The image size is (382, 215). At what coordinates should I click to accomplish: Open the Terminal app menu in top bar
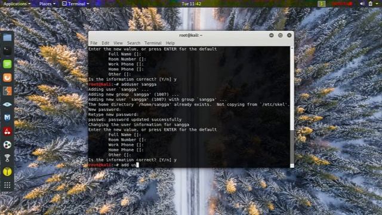coord(76,4)
